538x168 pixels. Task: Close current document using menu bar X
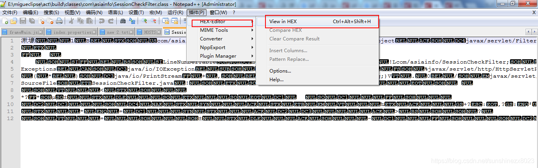(534, 13)
